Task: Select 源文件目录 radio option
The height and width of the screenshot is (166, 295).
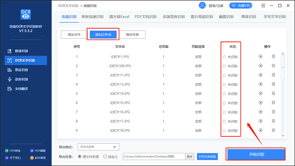Action: click(x=79, y=156)
